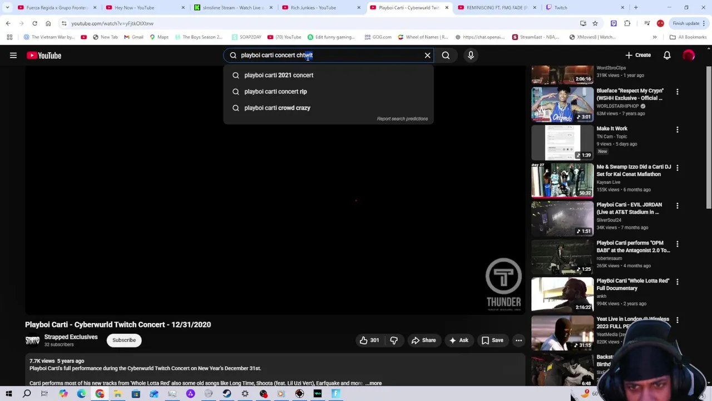Screen dimensions: 712x401
Task: Select suggestion playboi carti crowd crazy
Action: click(x=328, y=107)
